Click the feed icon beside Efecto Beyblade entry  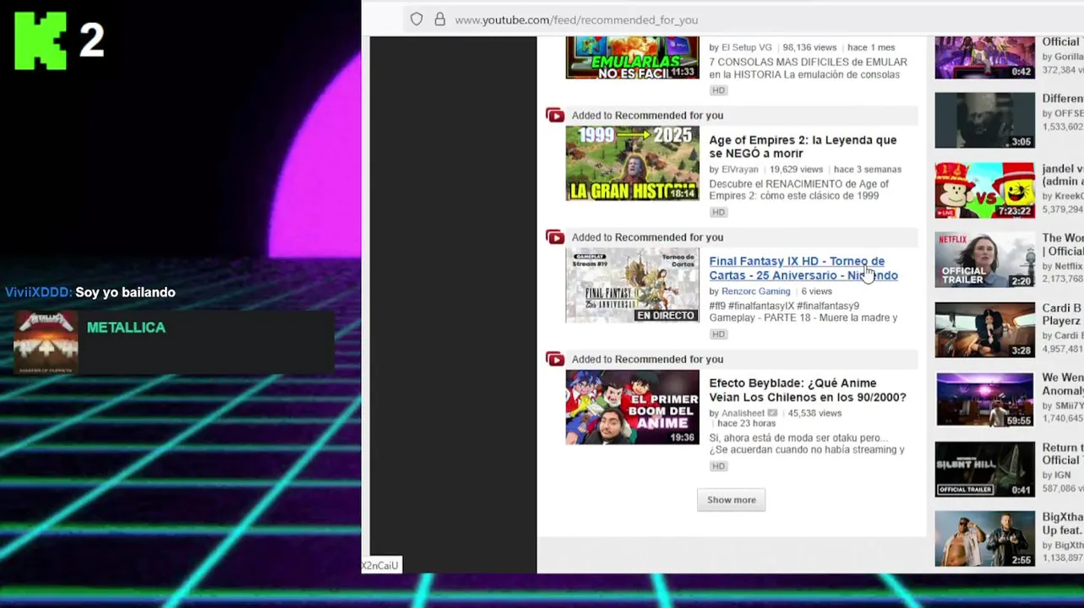(x=555, y=360)
